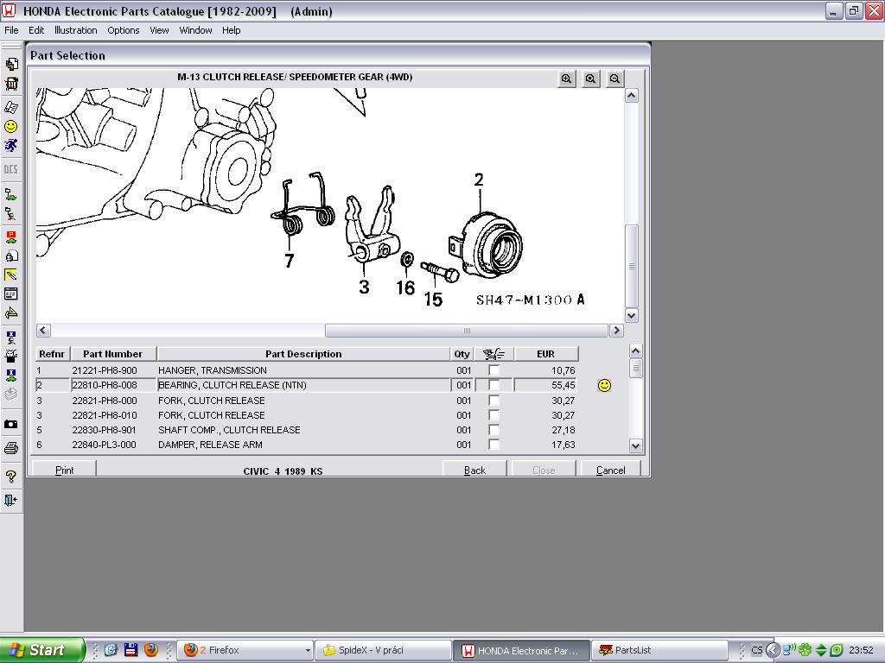Open the Illustration menu
Viewport: 885px width, 663px height.
[75, 30]
